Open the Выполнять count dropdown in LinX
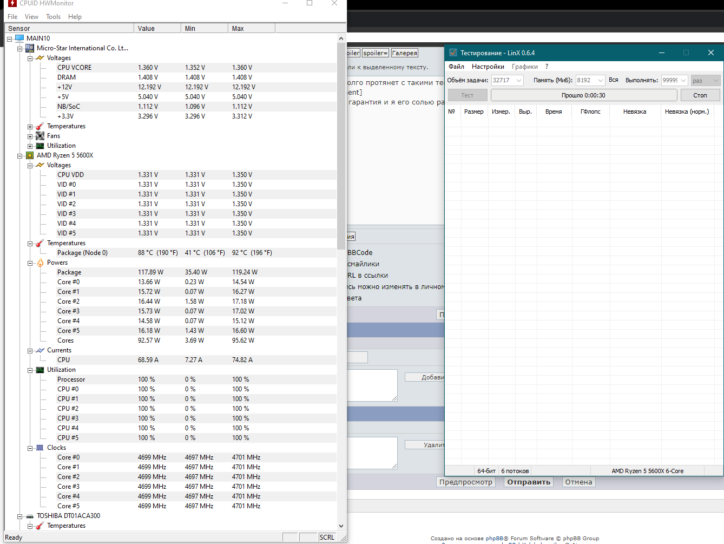 pyautogui.click(x=683, y=80)
